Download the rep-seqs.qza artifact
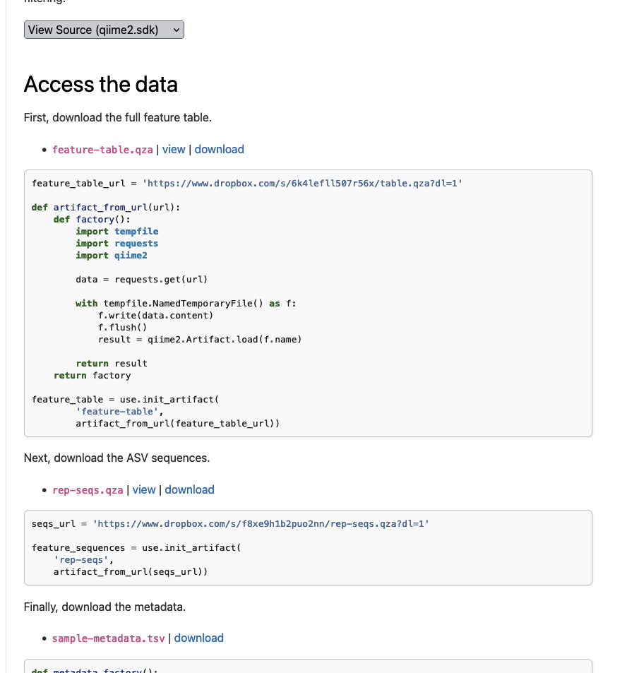 pos(189,489)
